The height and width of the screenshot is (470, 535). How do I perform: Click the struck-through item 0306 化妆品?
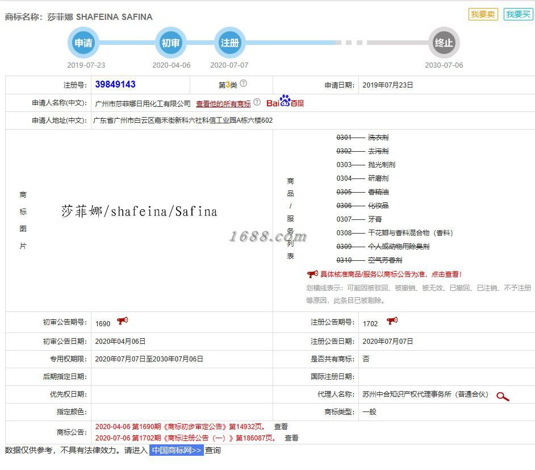[362, 206]
